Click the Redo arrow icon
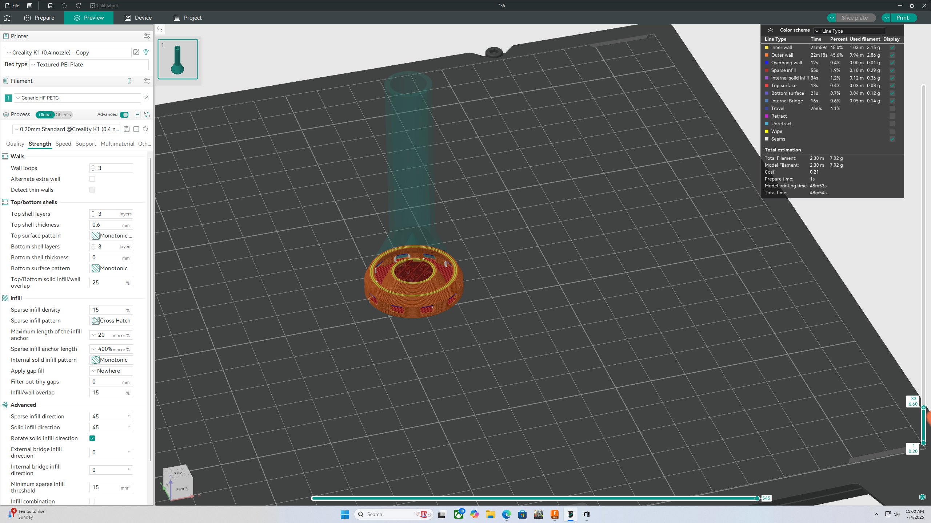 tap(78, 5)
